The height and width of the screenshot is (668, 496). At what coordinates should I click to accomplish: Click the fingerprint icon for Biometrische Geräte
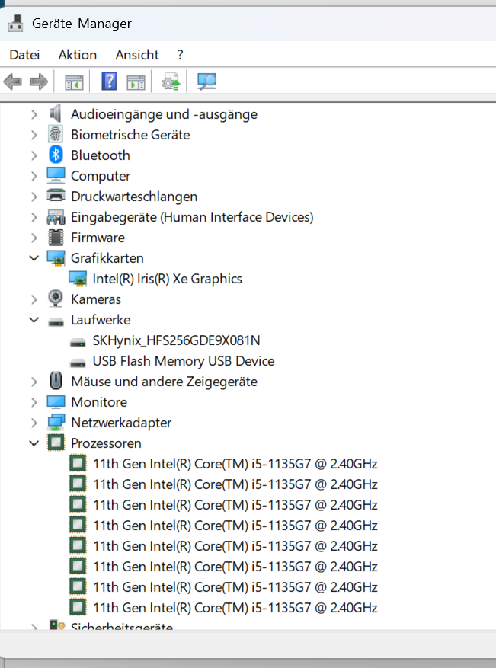56,134
